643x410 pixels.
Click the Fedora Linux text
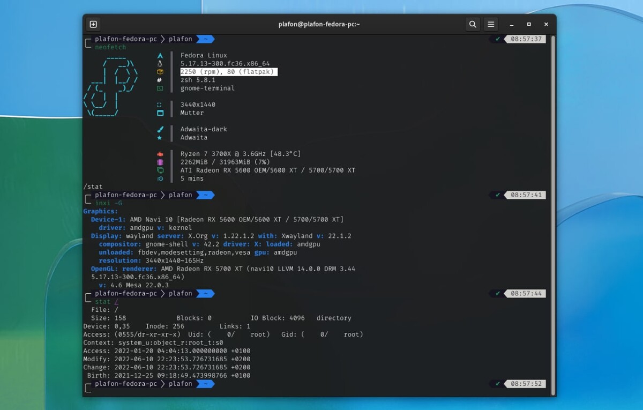point(204,55)
